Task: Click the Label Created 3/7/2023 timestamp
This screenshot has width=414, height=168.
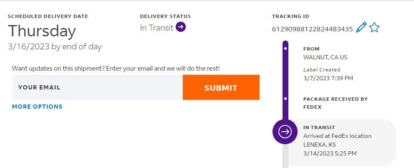Action: tap(328, 78)
